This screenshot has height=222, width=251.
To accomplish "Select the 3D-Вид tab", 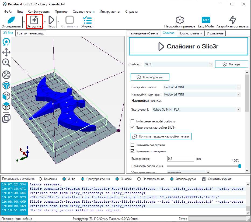I will [8, 33].
